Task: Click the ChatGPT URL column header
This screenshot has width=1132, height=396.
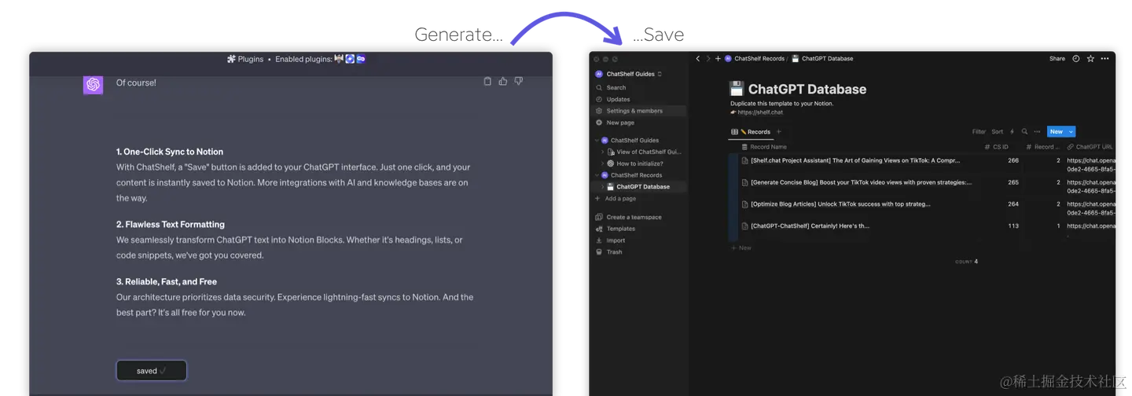Action: (1091, 147)
